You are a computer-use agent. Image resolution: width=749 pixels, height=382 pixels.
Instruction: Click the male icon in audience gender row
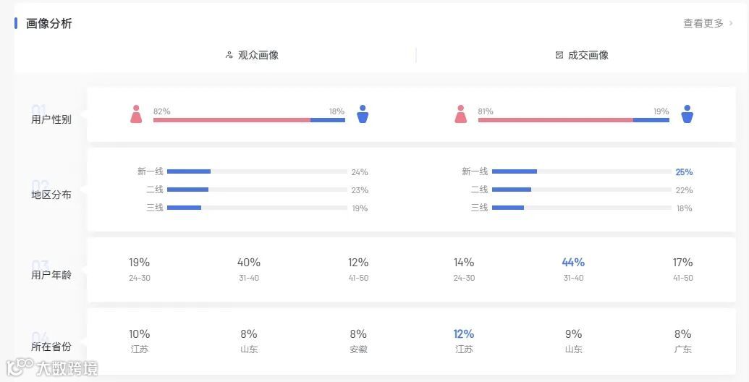tap(363, 114)
